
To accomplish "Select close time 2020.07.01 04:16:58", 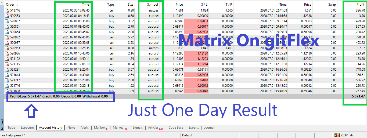I will pos(274,16).
